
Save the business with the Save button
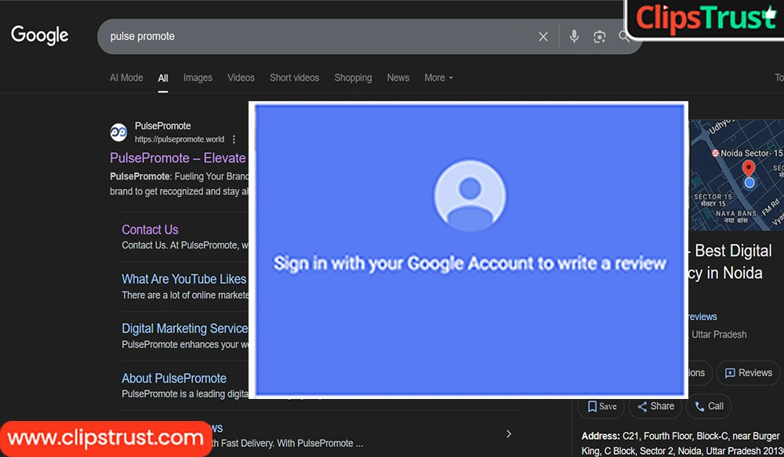601,406
